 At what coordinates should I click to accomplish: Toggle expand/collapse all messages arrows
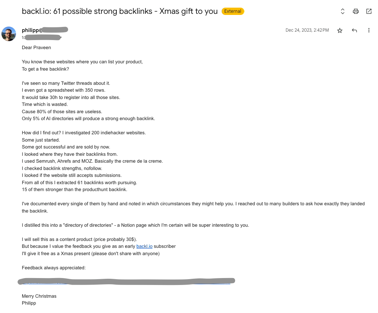point(343,11)
